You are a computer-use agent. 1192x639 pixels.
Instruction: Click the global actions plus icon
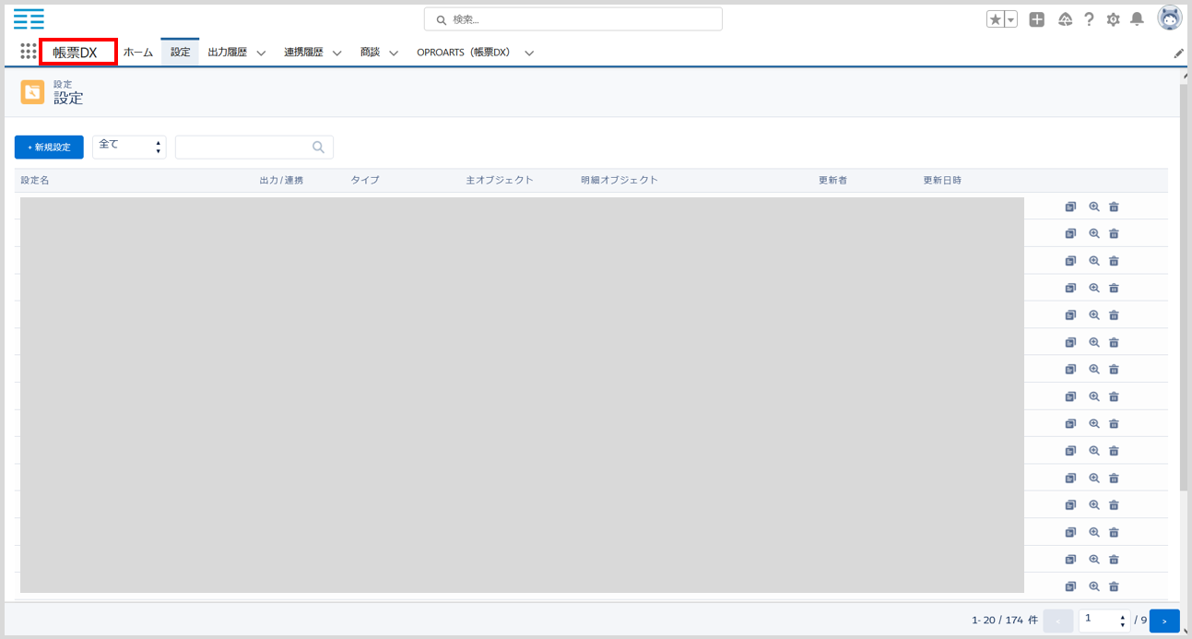click(1037, 19)
